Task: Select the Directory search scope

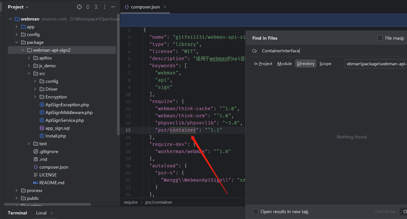Action: tap(306, 64)
